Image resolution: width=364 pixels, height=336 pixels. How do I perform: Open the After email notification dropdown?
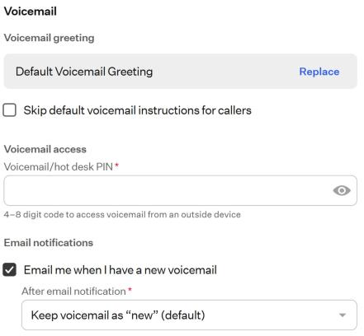pos(189,315)
